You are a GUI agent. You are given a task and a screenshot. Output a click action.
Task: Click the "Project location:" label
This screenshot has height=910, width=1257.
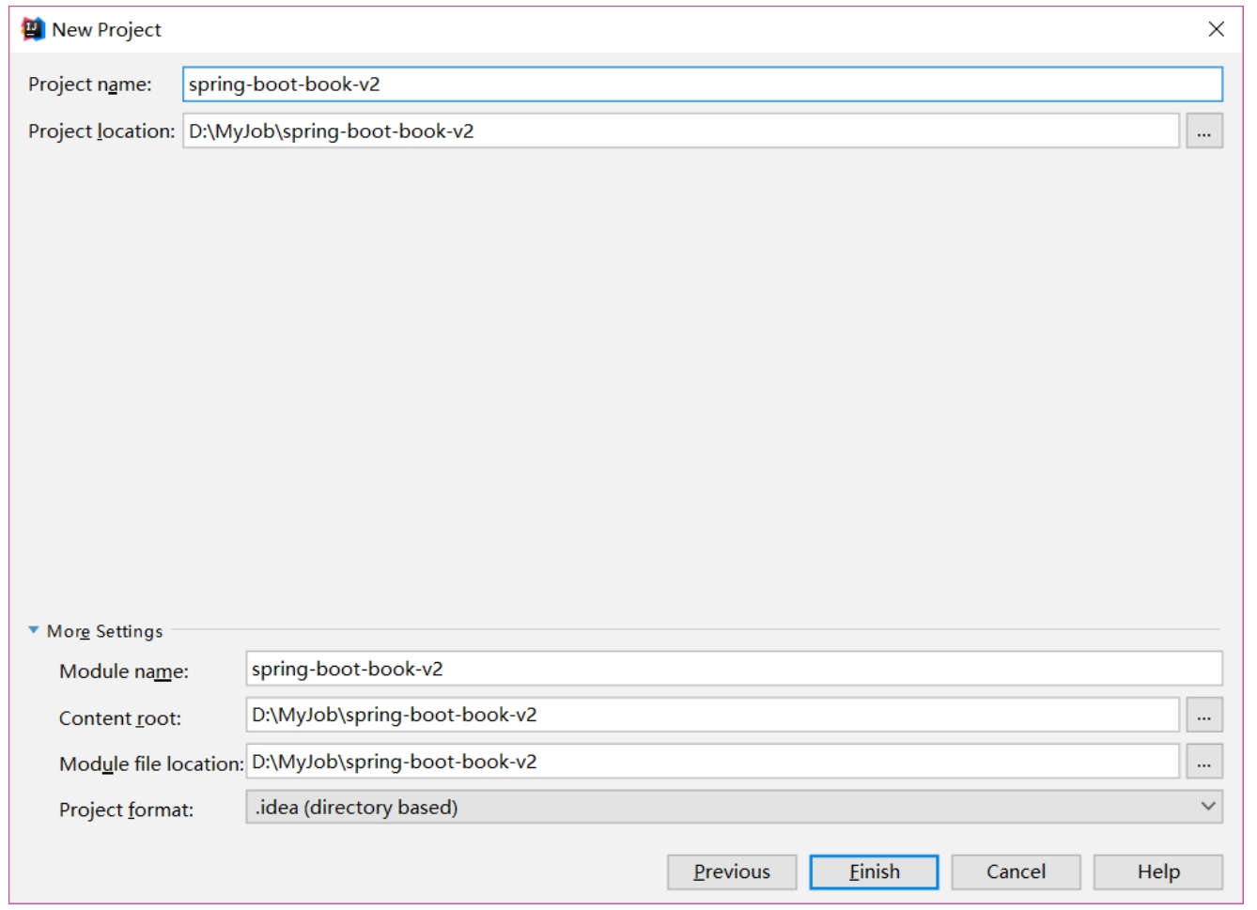pyautogui.click(x=101, y=131)
